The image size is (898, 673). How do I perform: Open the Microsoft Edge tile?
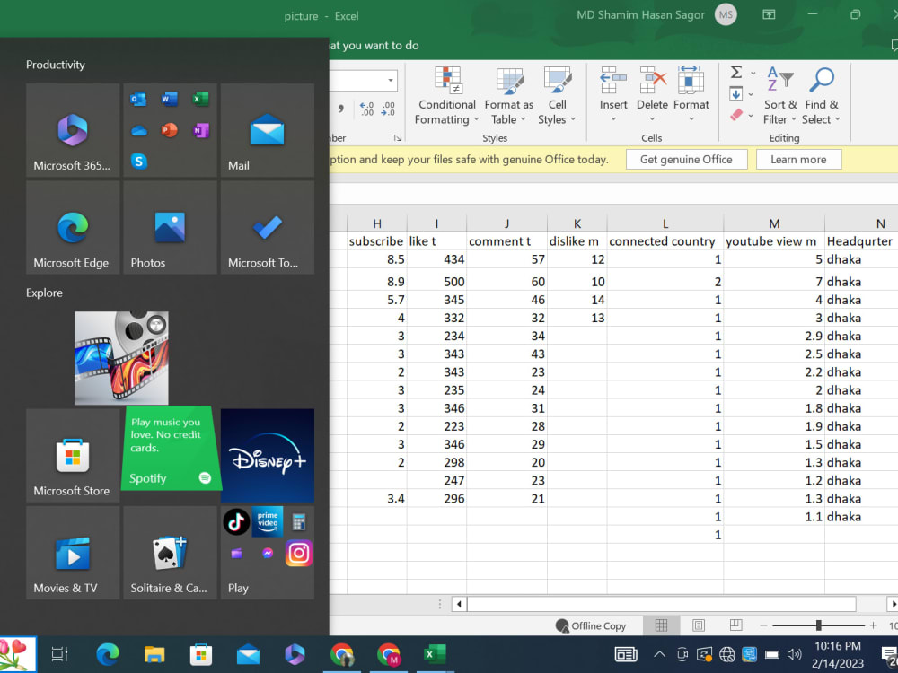(73, 227)
